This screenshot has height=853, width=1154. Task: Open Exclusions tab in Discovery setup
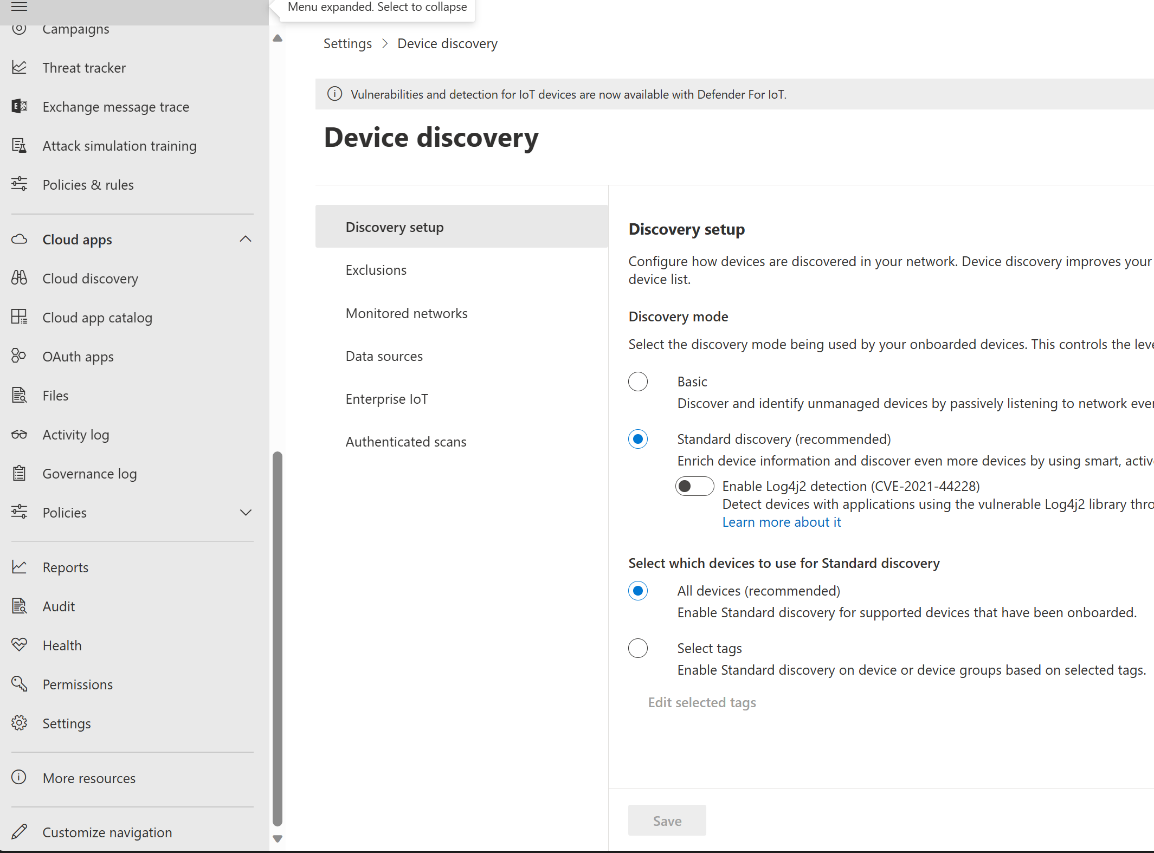(376, 269)
